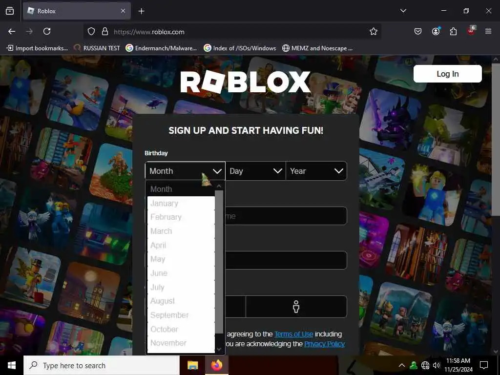This screenshot has width=500, height=375.
Task: Open the network globe tray icon
Action: pyautogui.click(x=425, y=365)
